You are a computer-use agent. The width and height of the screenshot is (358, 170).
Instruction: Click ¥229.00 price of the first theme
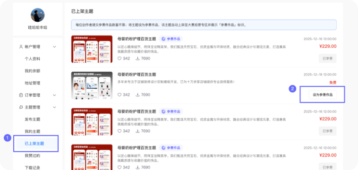(328, 46)
